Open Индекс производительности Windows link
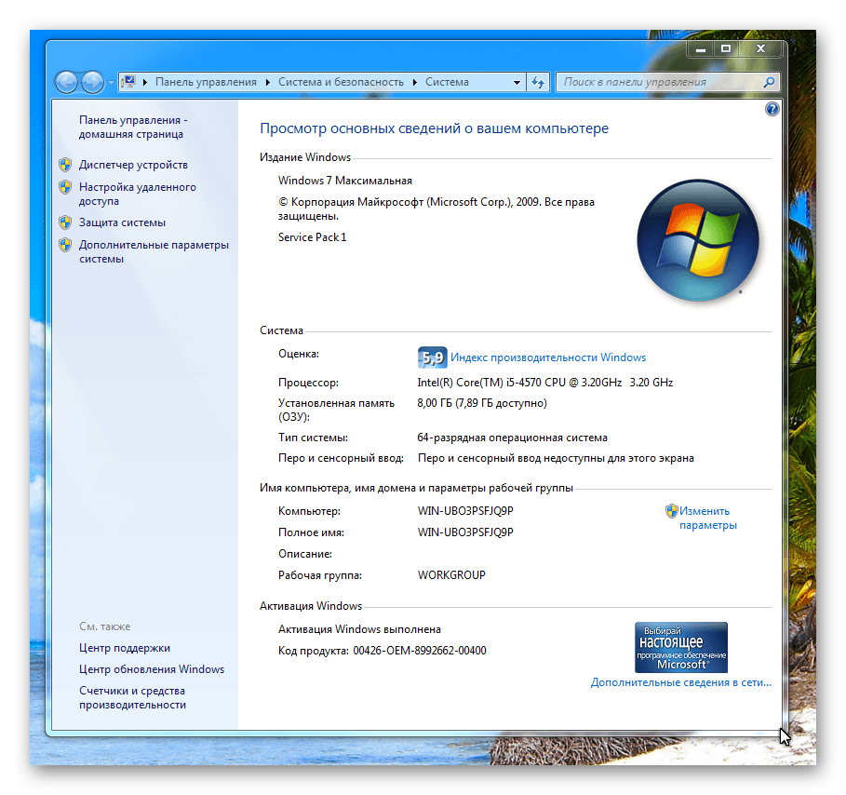The width and height of the screenshot is (846, 795). [547, 357]
